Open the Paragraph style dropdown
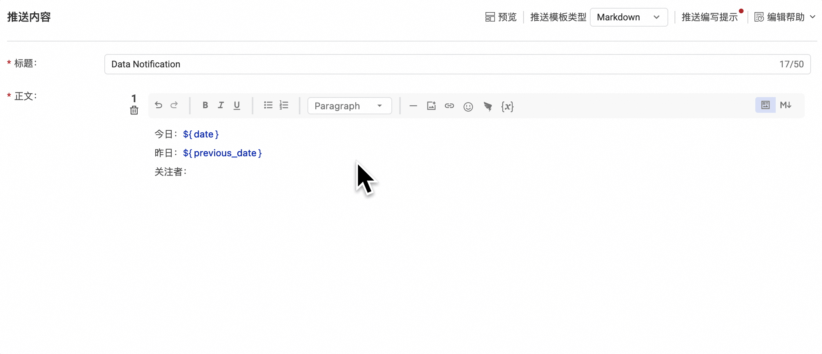The width and height of the screenshot is (822, 354). [349, 106]
